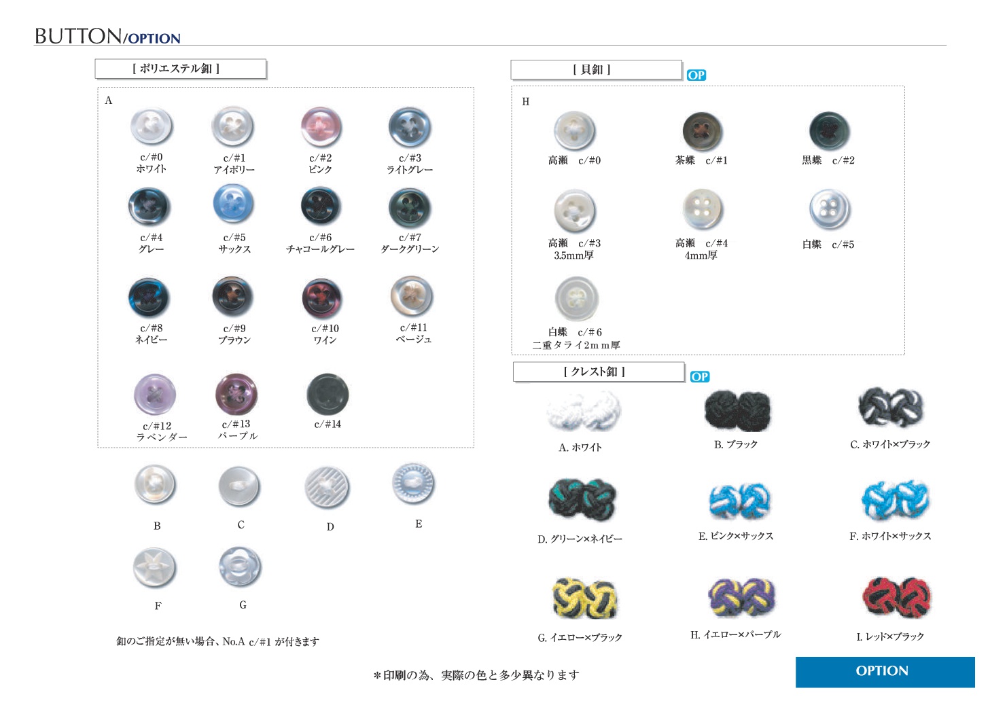Click the クレスト釦 section header
Image resolution: width=990 pixels, height=701 pixels.
(x=598, y=372)
